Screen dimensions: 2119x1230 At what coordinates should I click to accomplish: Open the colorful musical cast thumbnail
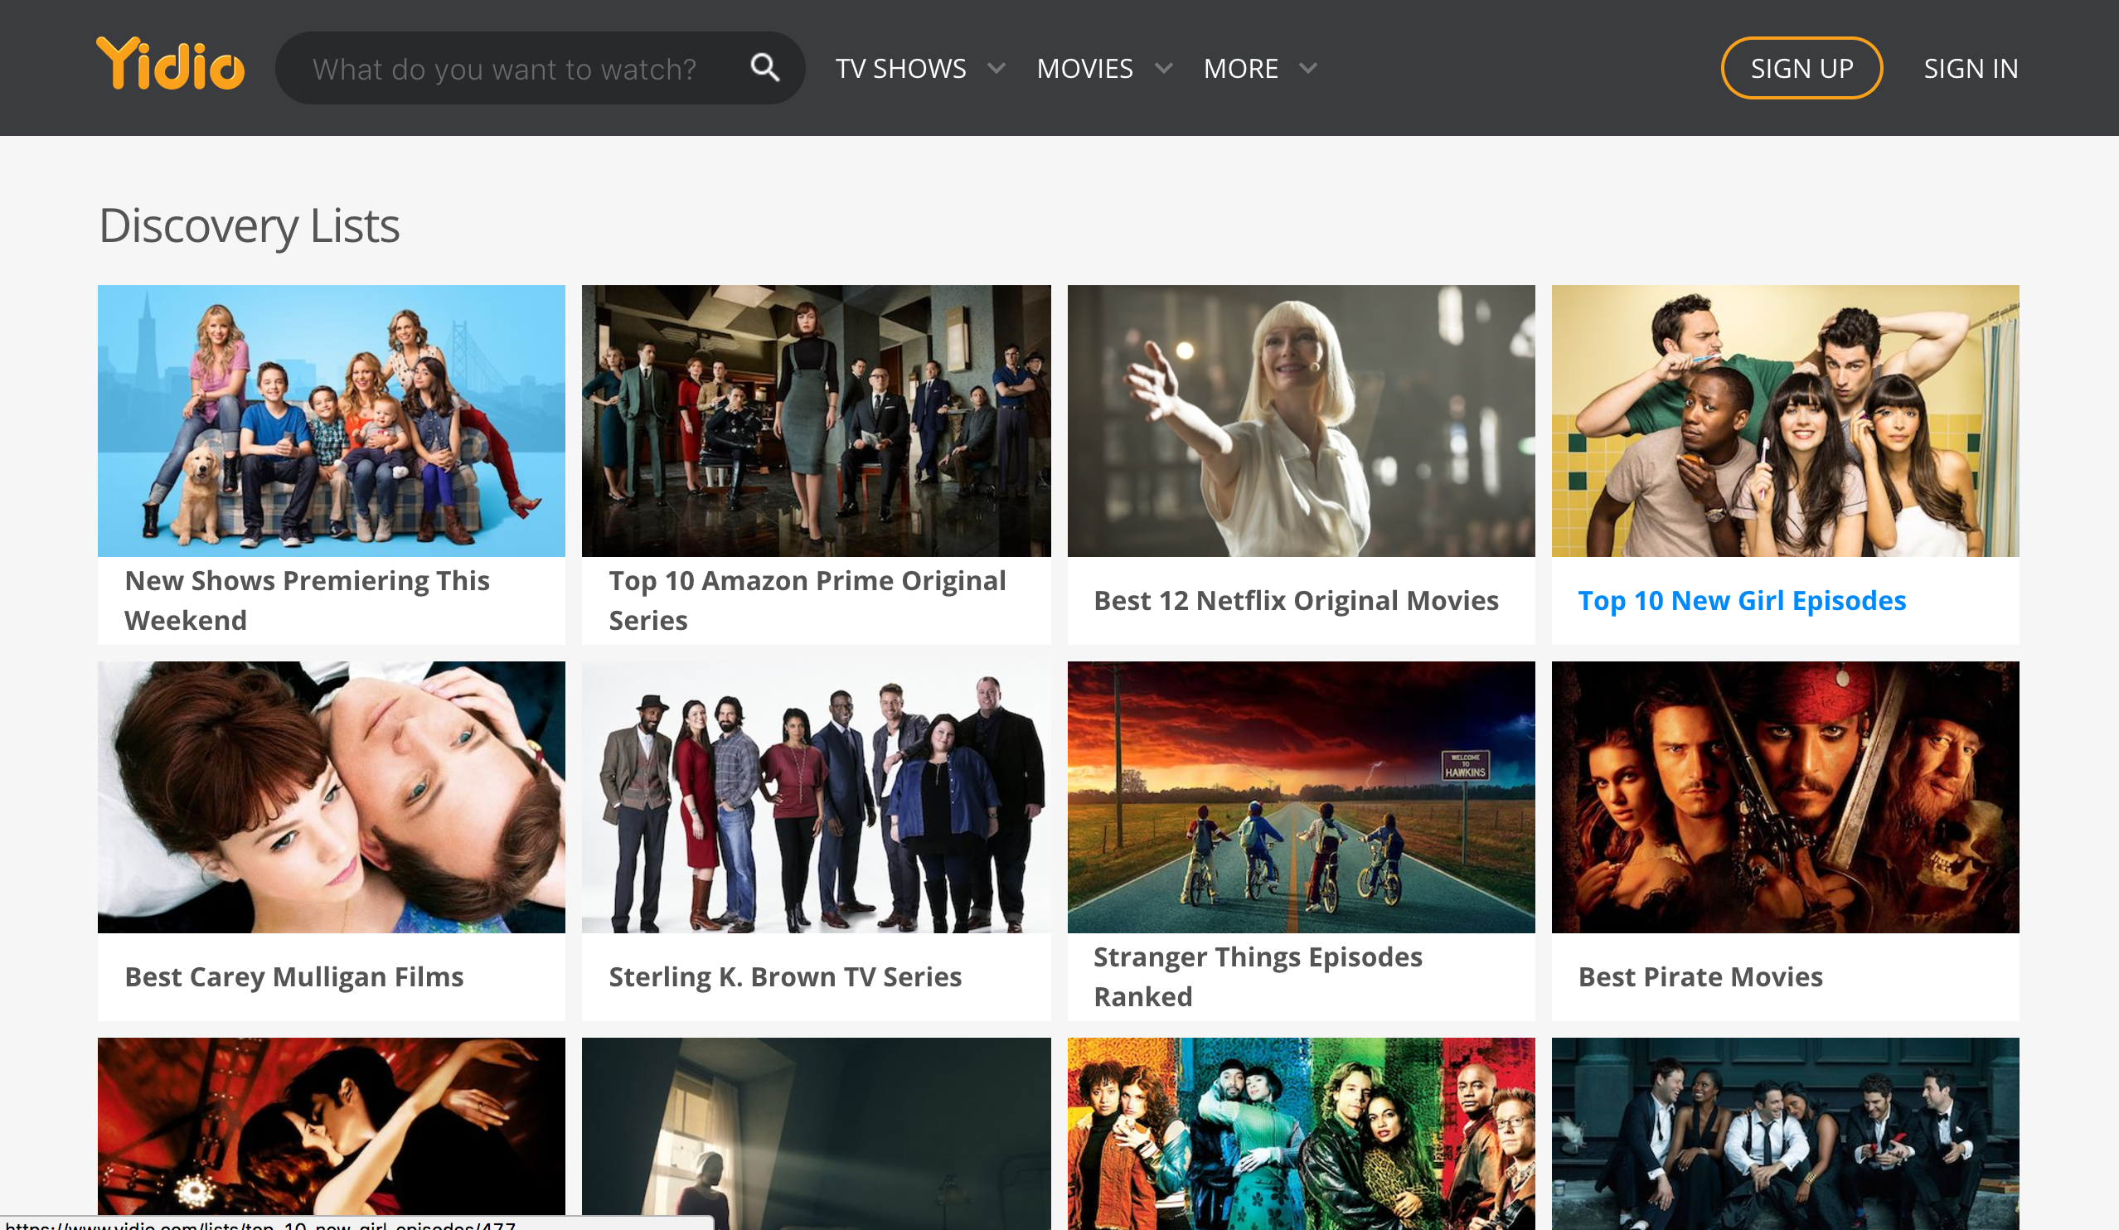1301,1133
